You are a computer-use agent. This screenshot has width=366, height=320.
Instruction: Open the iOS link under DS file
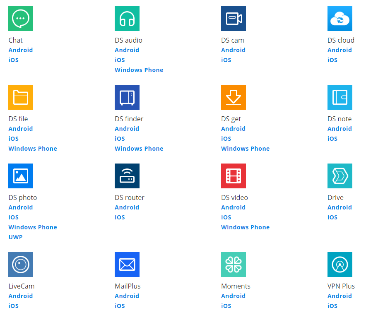[13, 139]
